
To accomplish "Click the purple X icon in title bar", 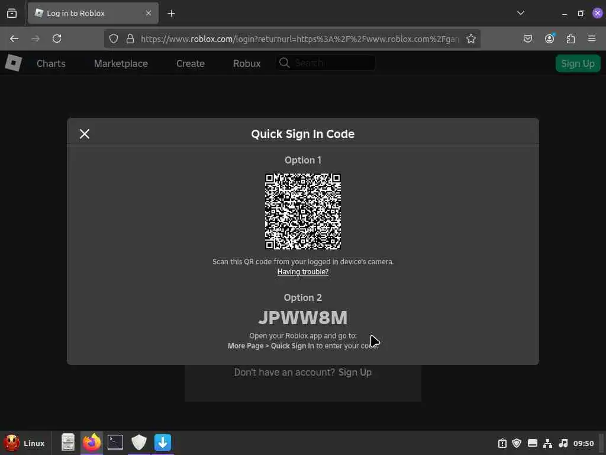I will tap(598, 13).
